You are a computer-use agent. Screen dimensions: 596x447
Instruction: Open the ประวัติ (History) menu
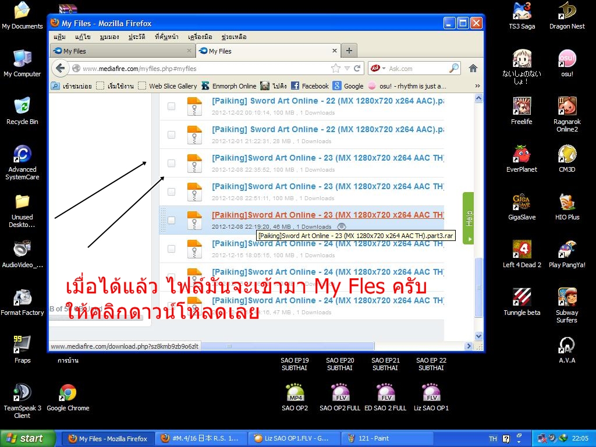point(137,37)
